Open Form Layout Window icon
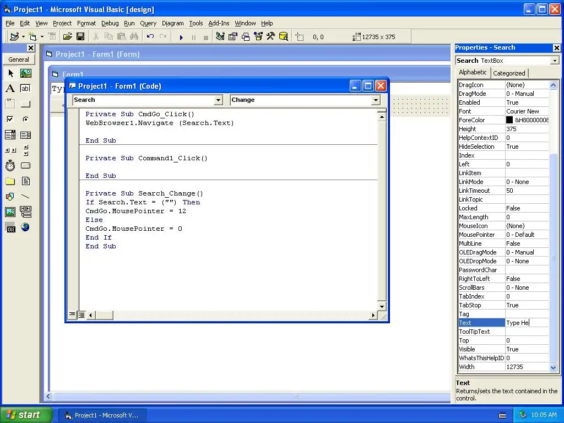564x423 pixels. pyautogui.click(x=246, y=37)
